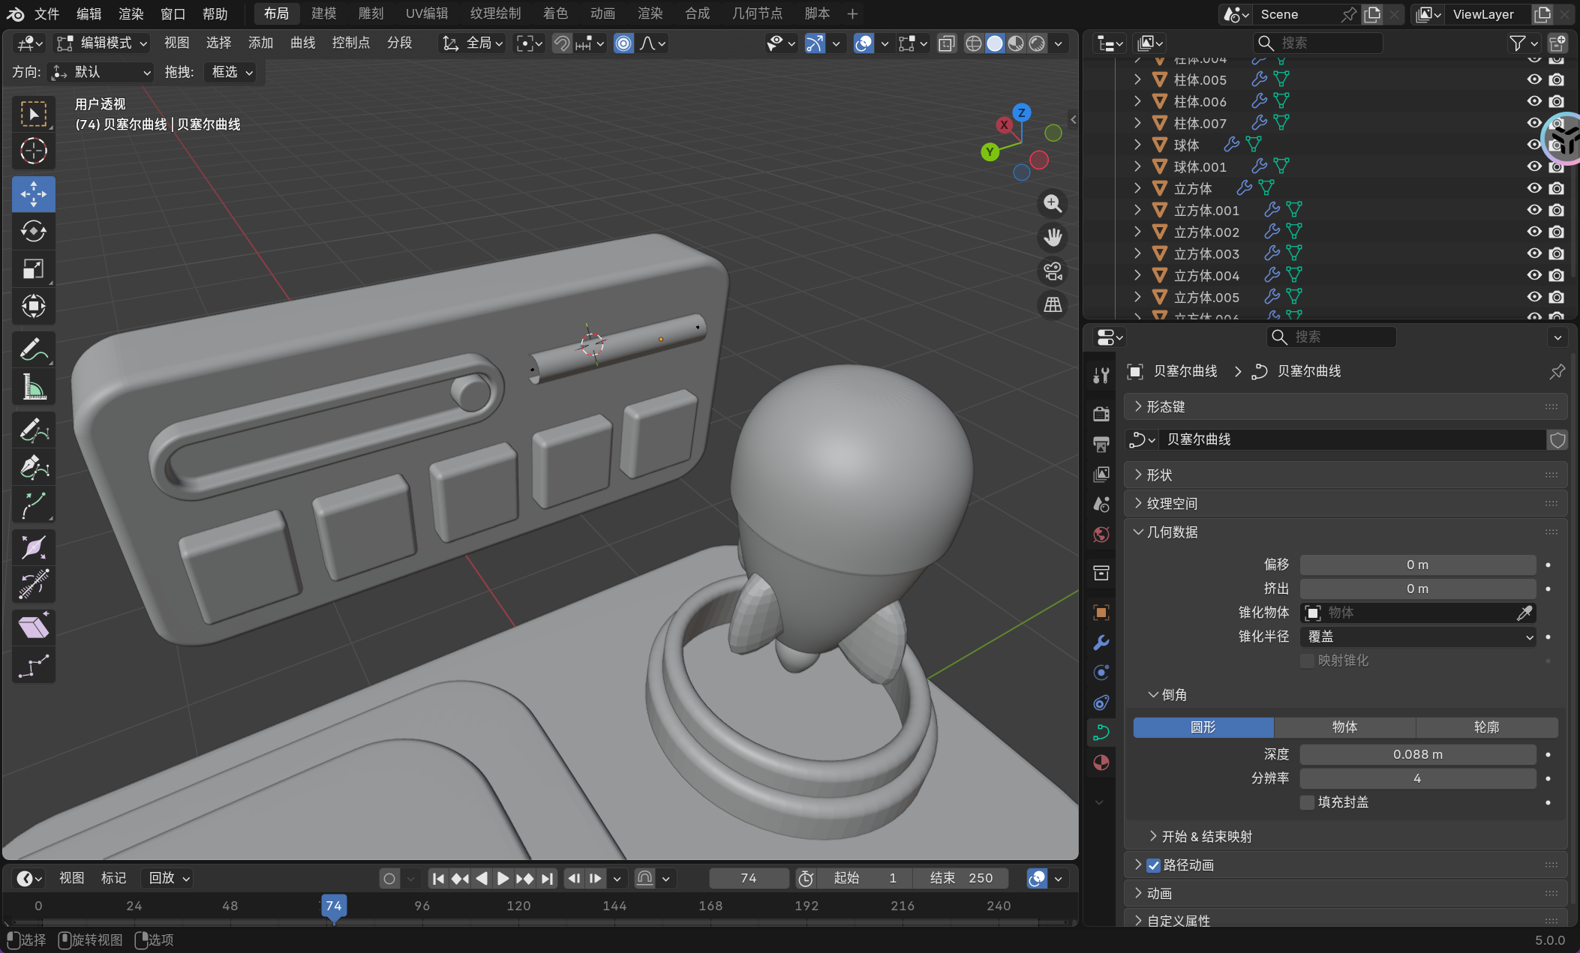Click the camera view viewport icon
The height and width of the screenshot is (953, 1580).
click(1053, 271)
